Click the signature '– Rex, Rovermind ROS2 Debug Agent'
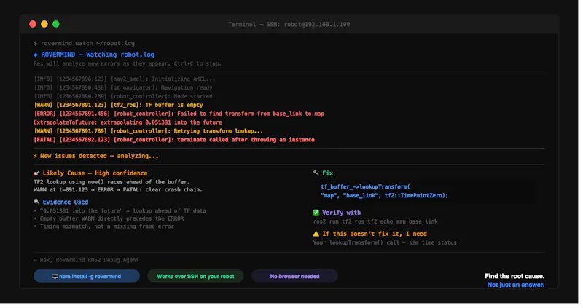Viewport: 583px width, 308px height. 86,261
